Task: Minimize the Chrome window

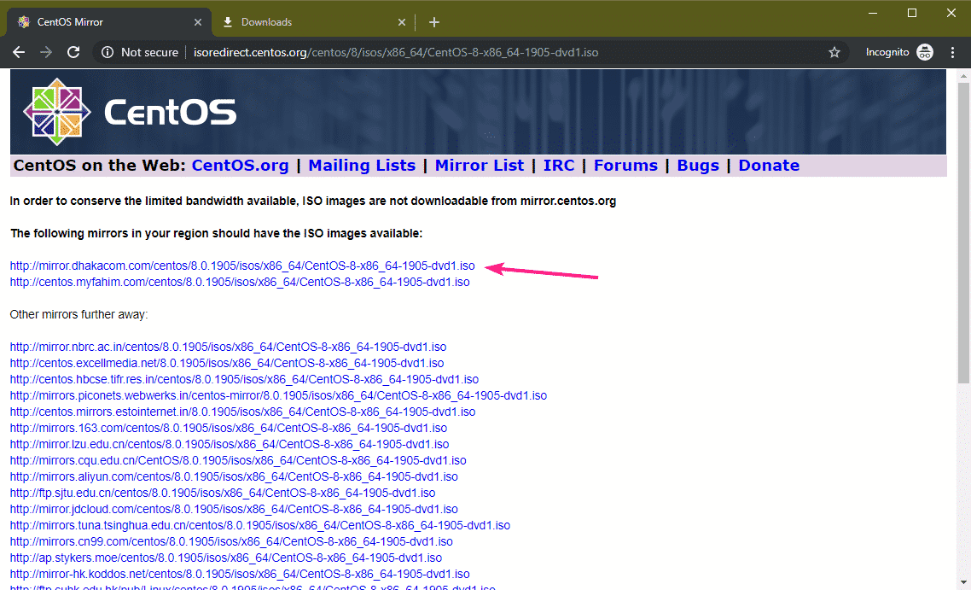Action: pos(873,13)
